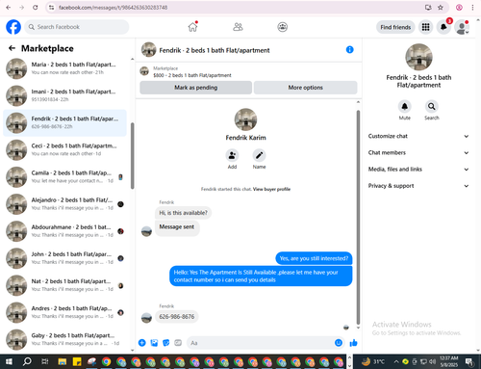Edit the chat name with pencil icon
481x369 pixels.
[x=259, y=155]
